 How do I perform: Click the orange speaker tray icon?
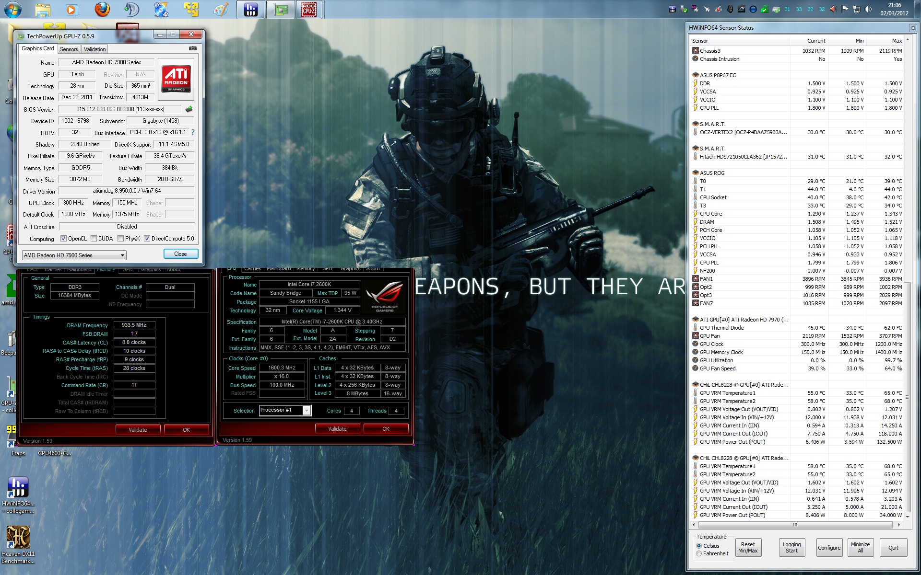tap(834, 9)
